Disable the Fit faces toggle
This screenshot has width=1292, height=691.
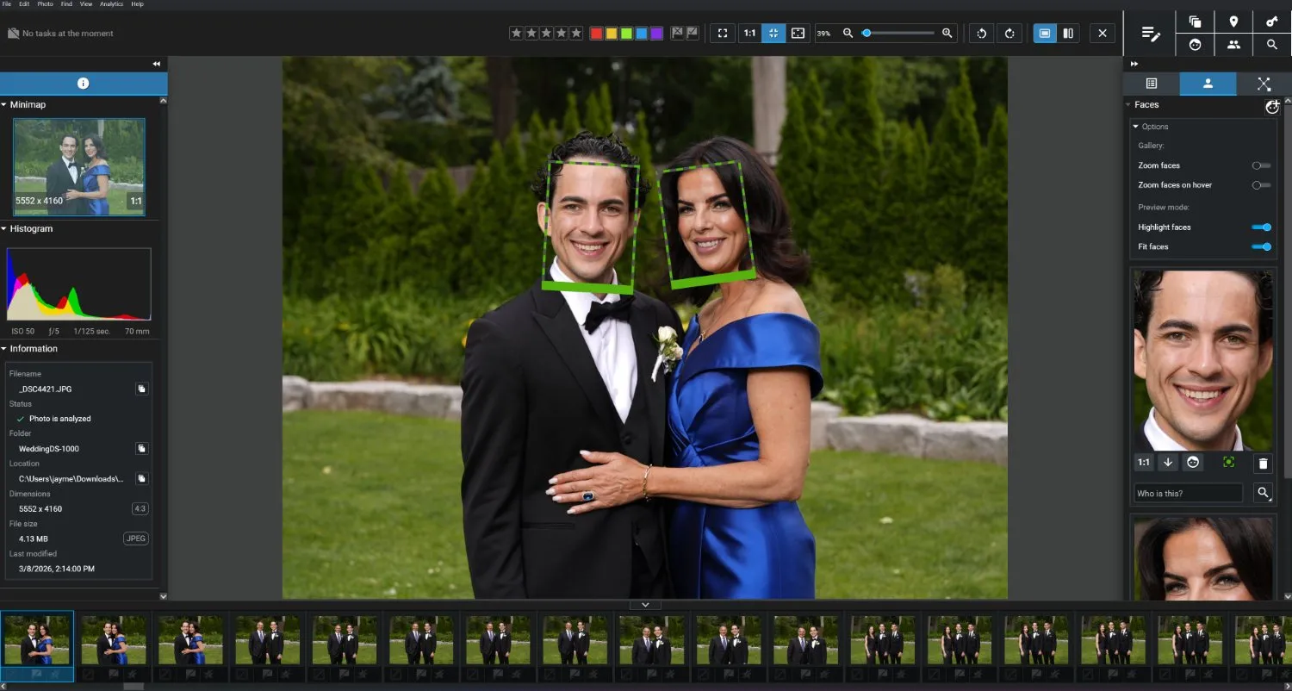click(1261, 247)
